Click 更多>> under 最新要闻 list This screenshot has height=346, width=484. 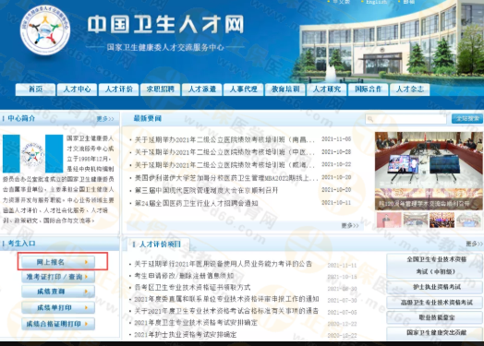coord(350,225)
